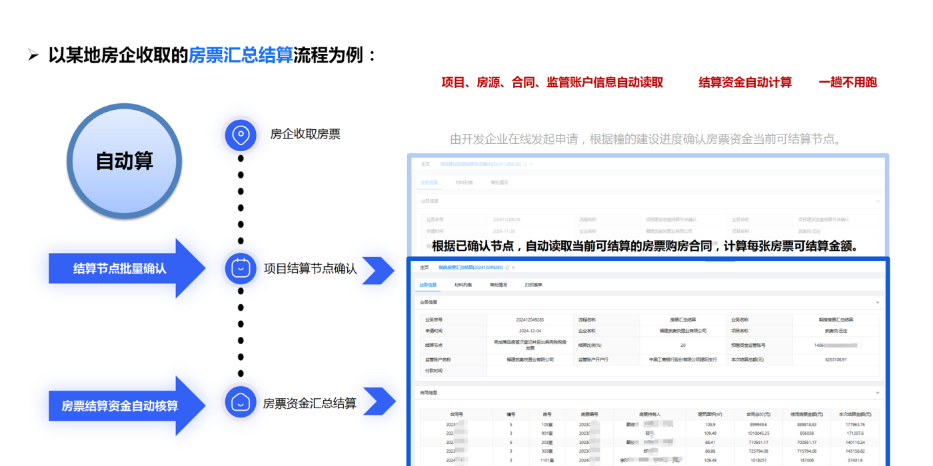Switch to the 材料列表 tab in lower panel
The width and height of the screenshot is (933, 466).
tap(463, 284)
